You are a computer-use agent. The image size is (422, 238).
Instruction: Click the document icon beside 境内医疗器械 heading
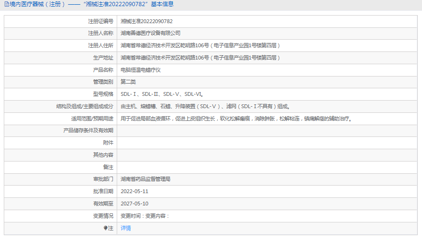pyautogui.click(x=7, y=4)
